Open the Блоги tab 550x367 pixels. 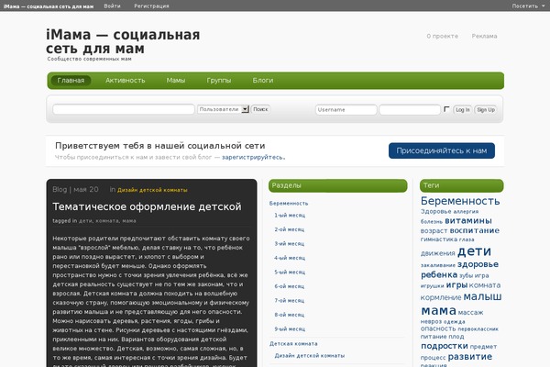263,81
